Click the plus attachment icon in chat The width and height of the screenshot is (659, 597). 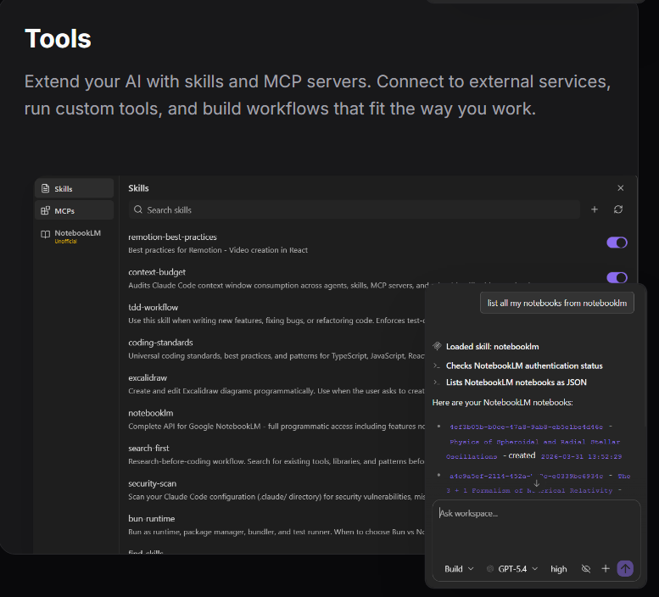click(606, 569)
